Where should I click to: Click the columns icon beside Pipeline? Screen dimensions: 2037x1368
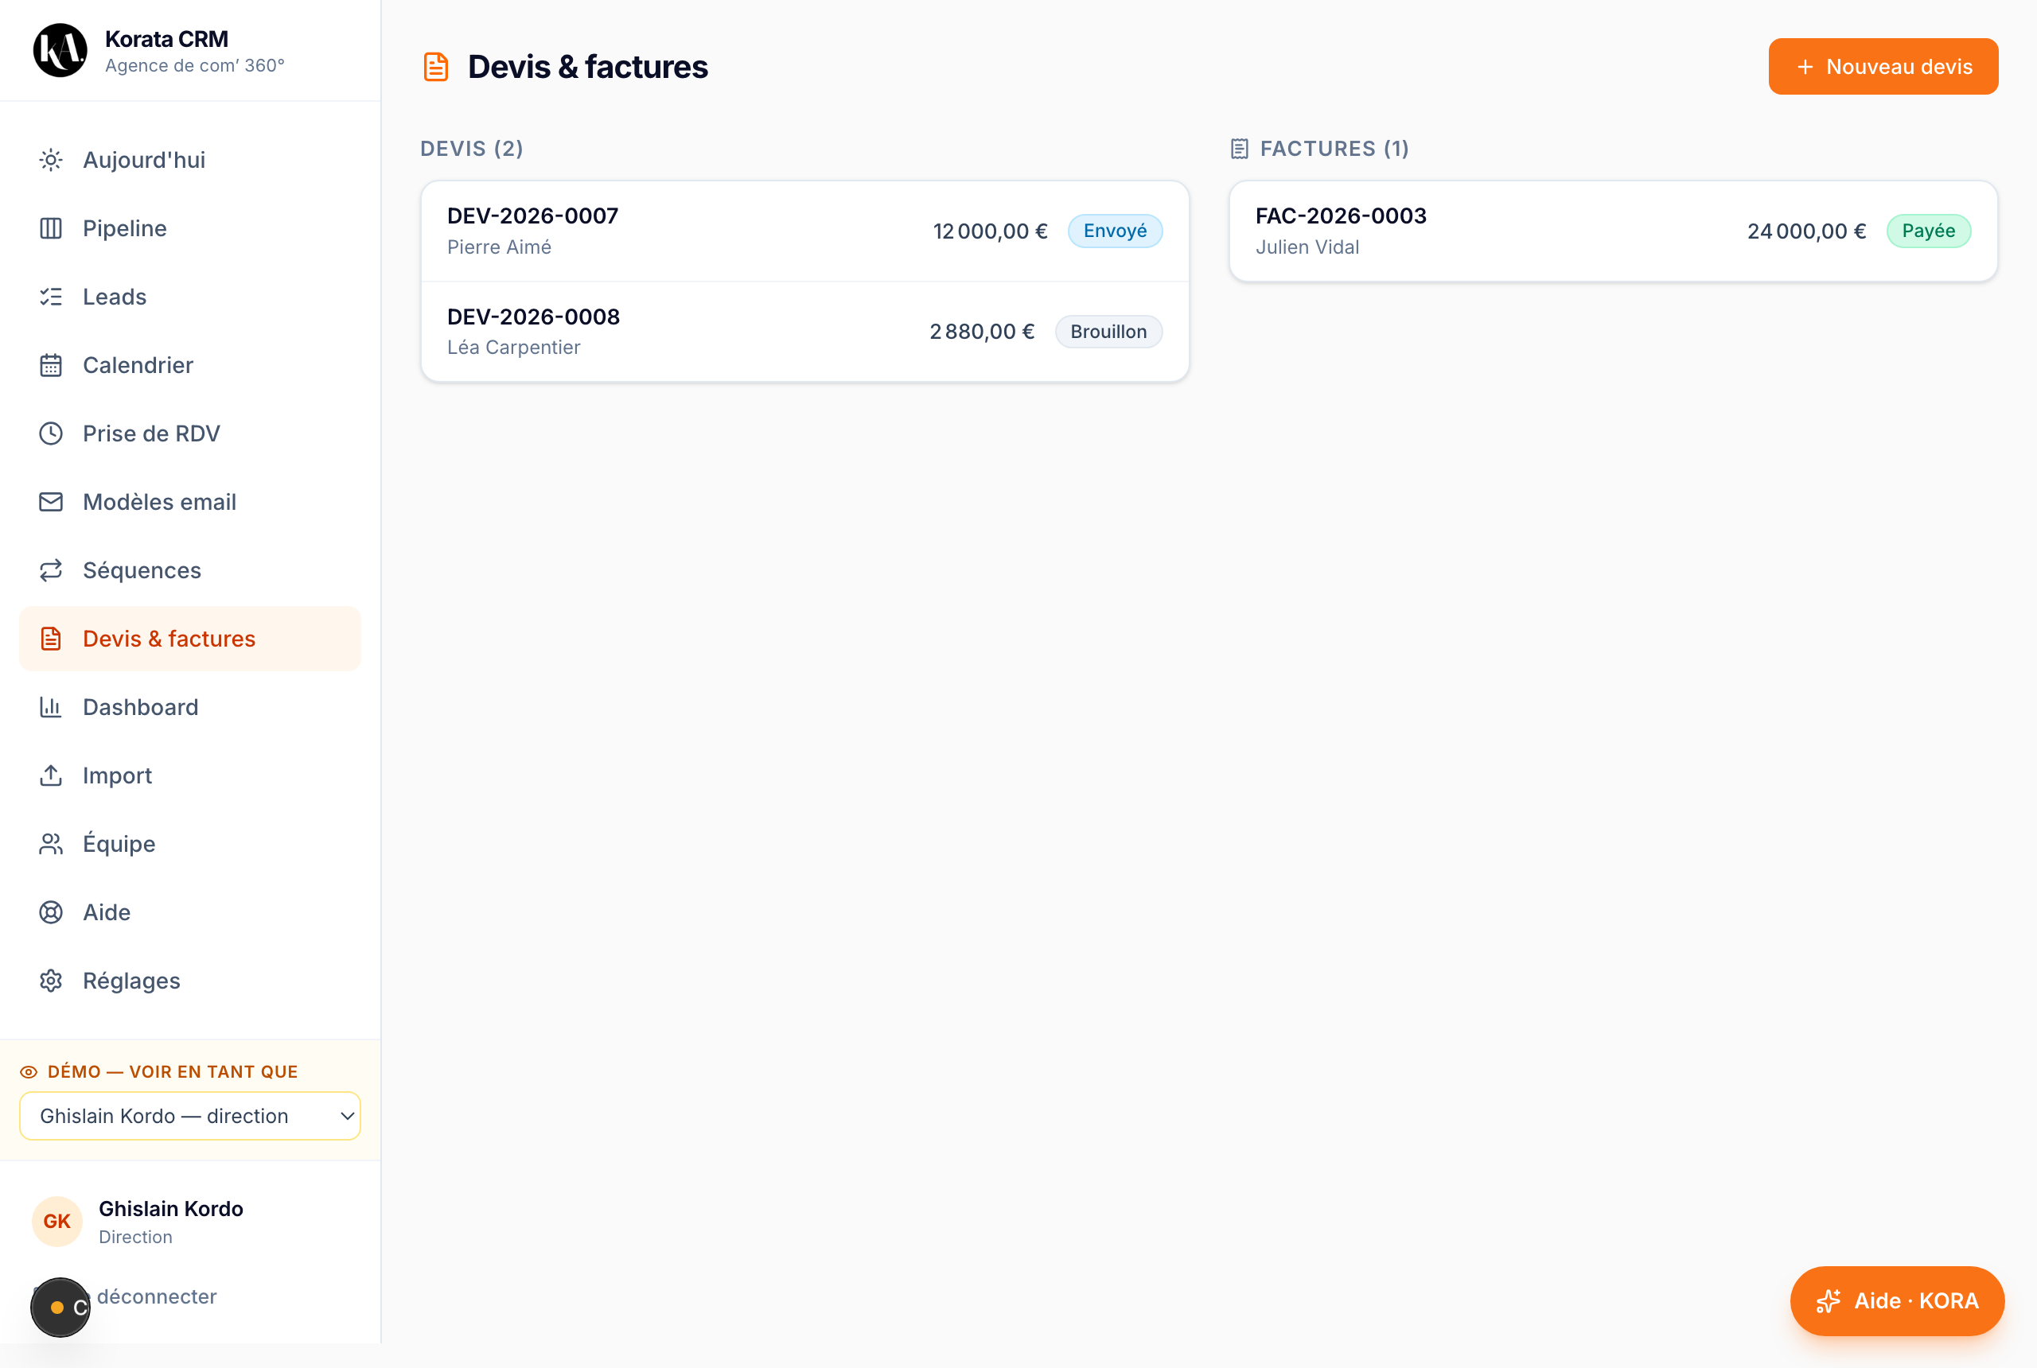click(51, 228)
